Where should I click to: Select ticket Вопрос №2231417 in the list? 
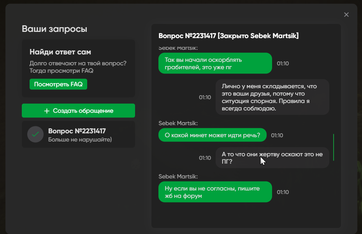click(x=78, y=134)
